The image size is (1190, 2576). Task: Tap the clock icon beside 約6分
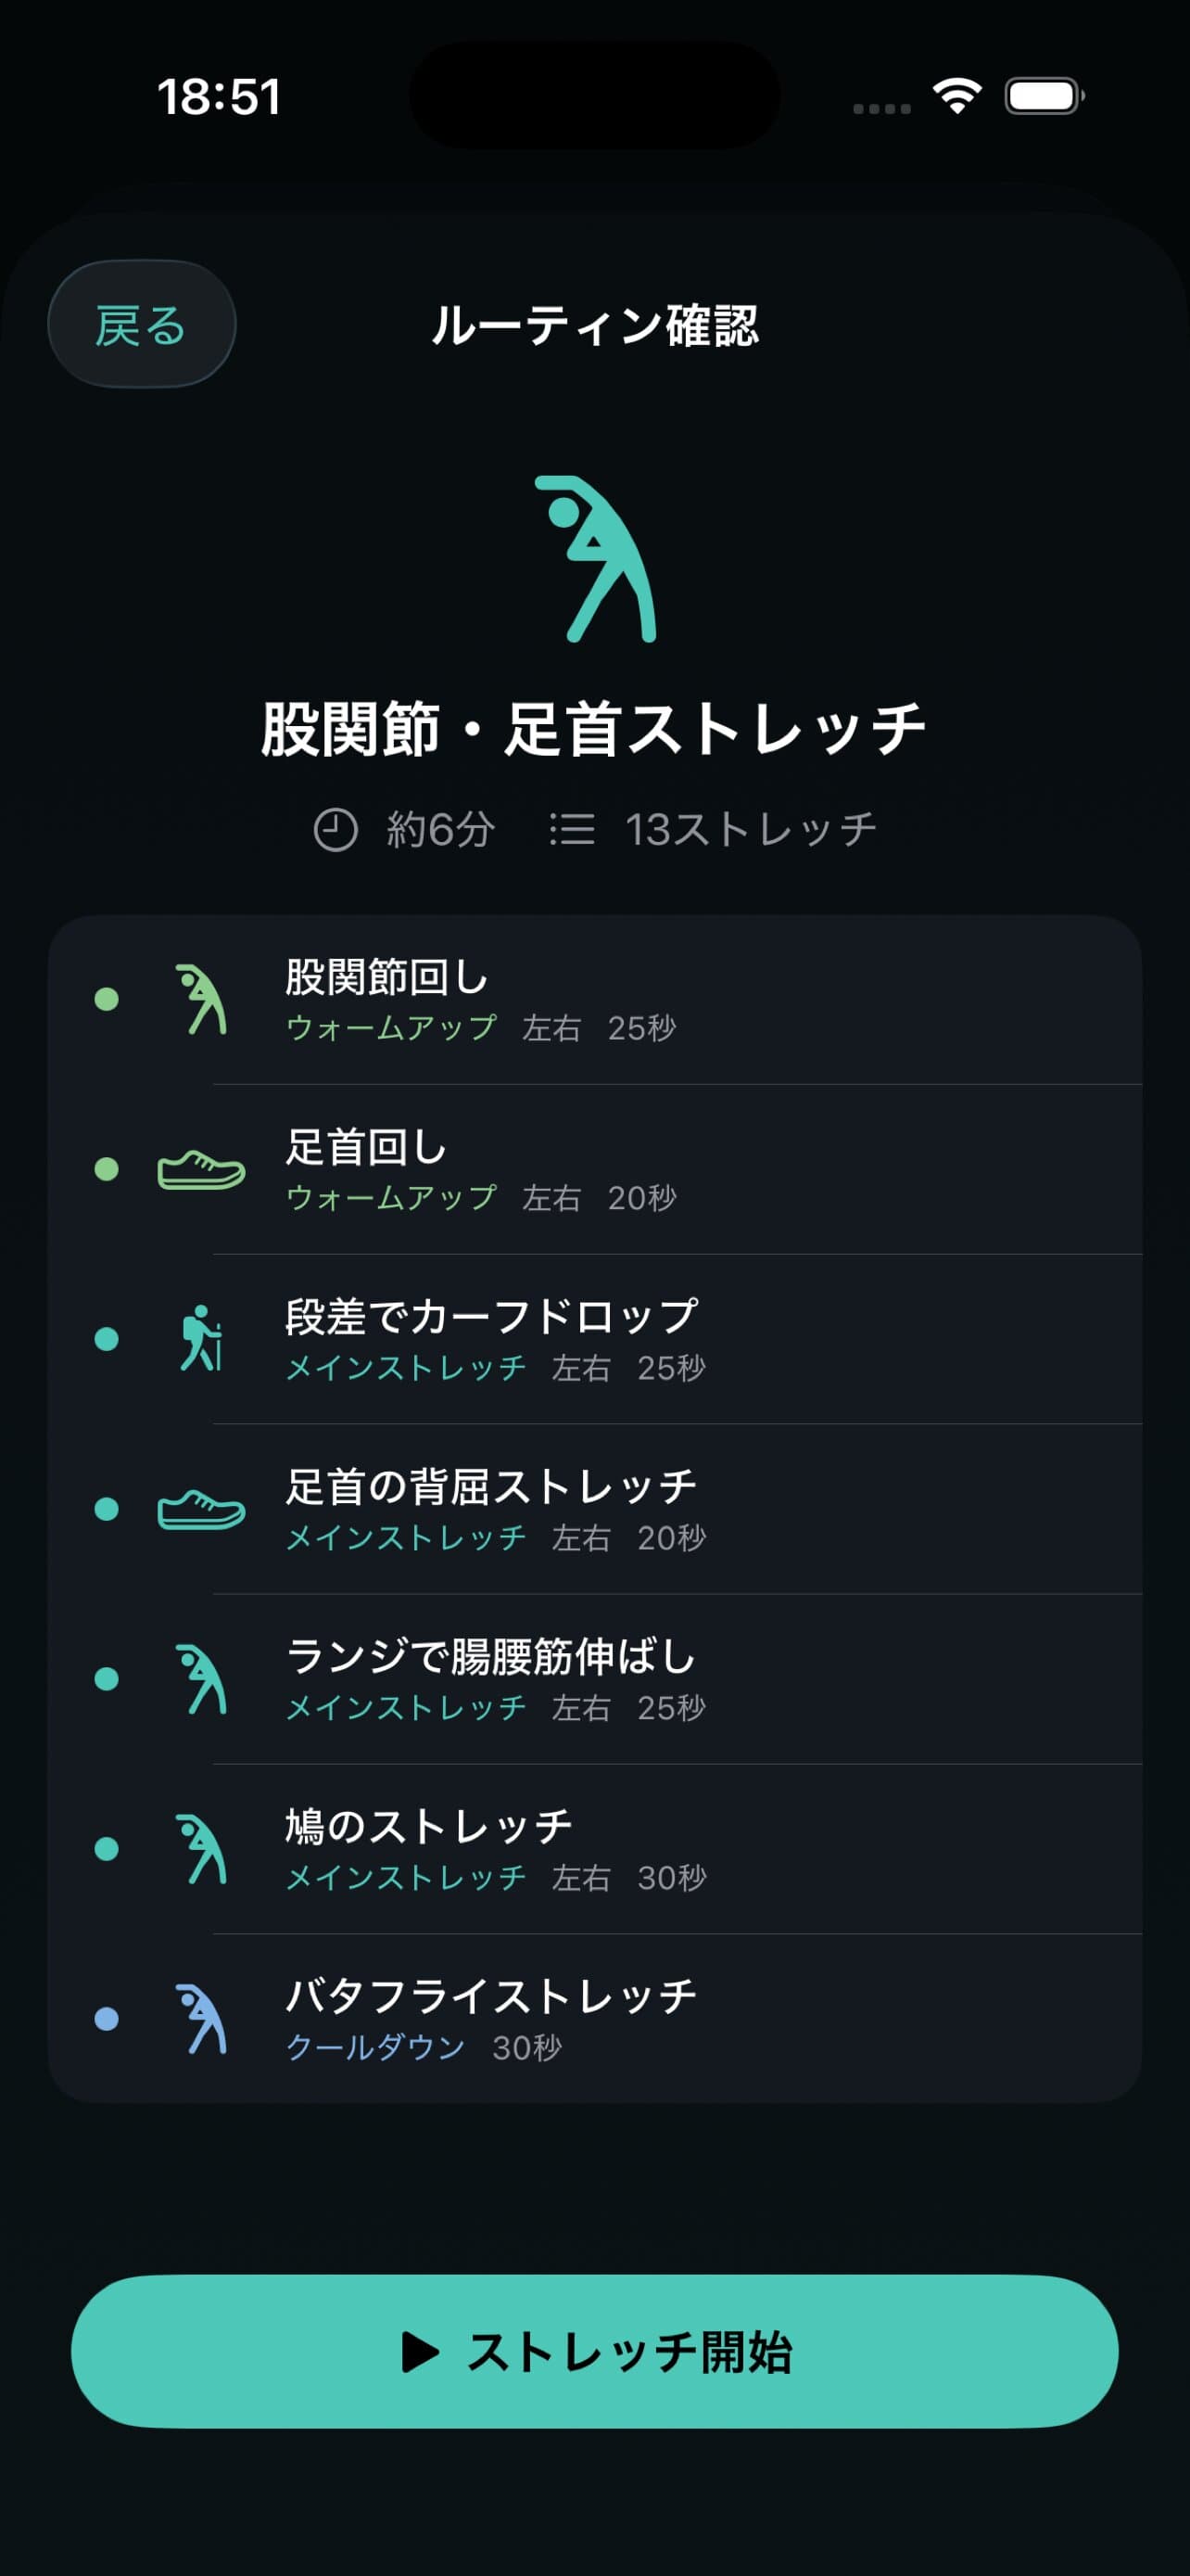tap(335, 830)
